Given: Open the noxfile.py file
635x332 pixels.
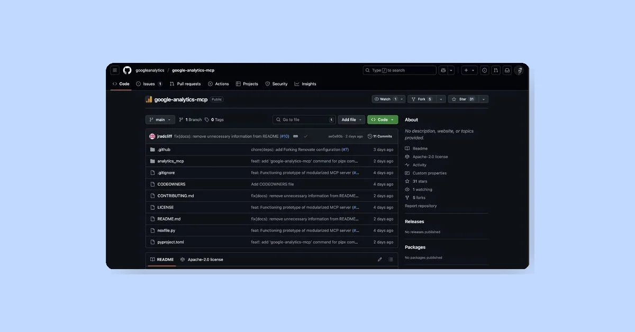Looking at the screenshot, I should pyautogui.click(x=166, y=230).
